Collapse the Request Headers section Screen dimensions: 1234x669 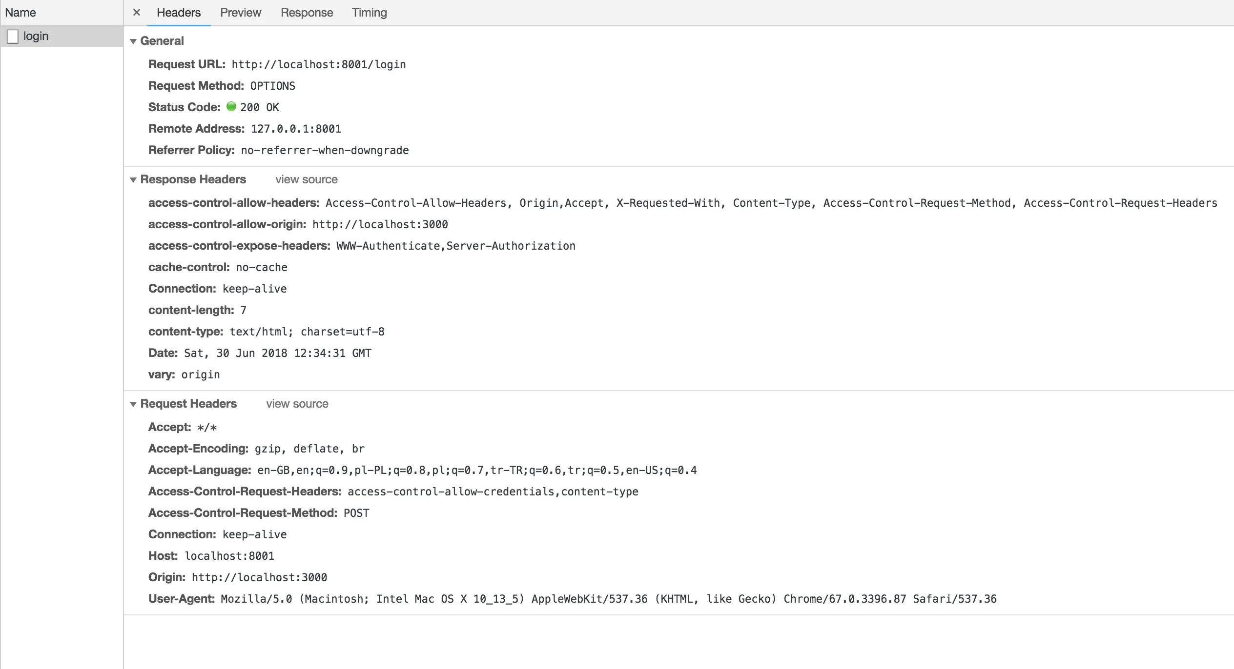click(x=133, y=404)
